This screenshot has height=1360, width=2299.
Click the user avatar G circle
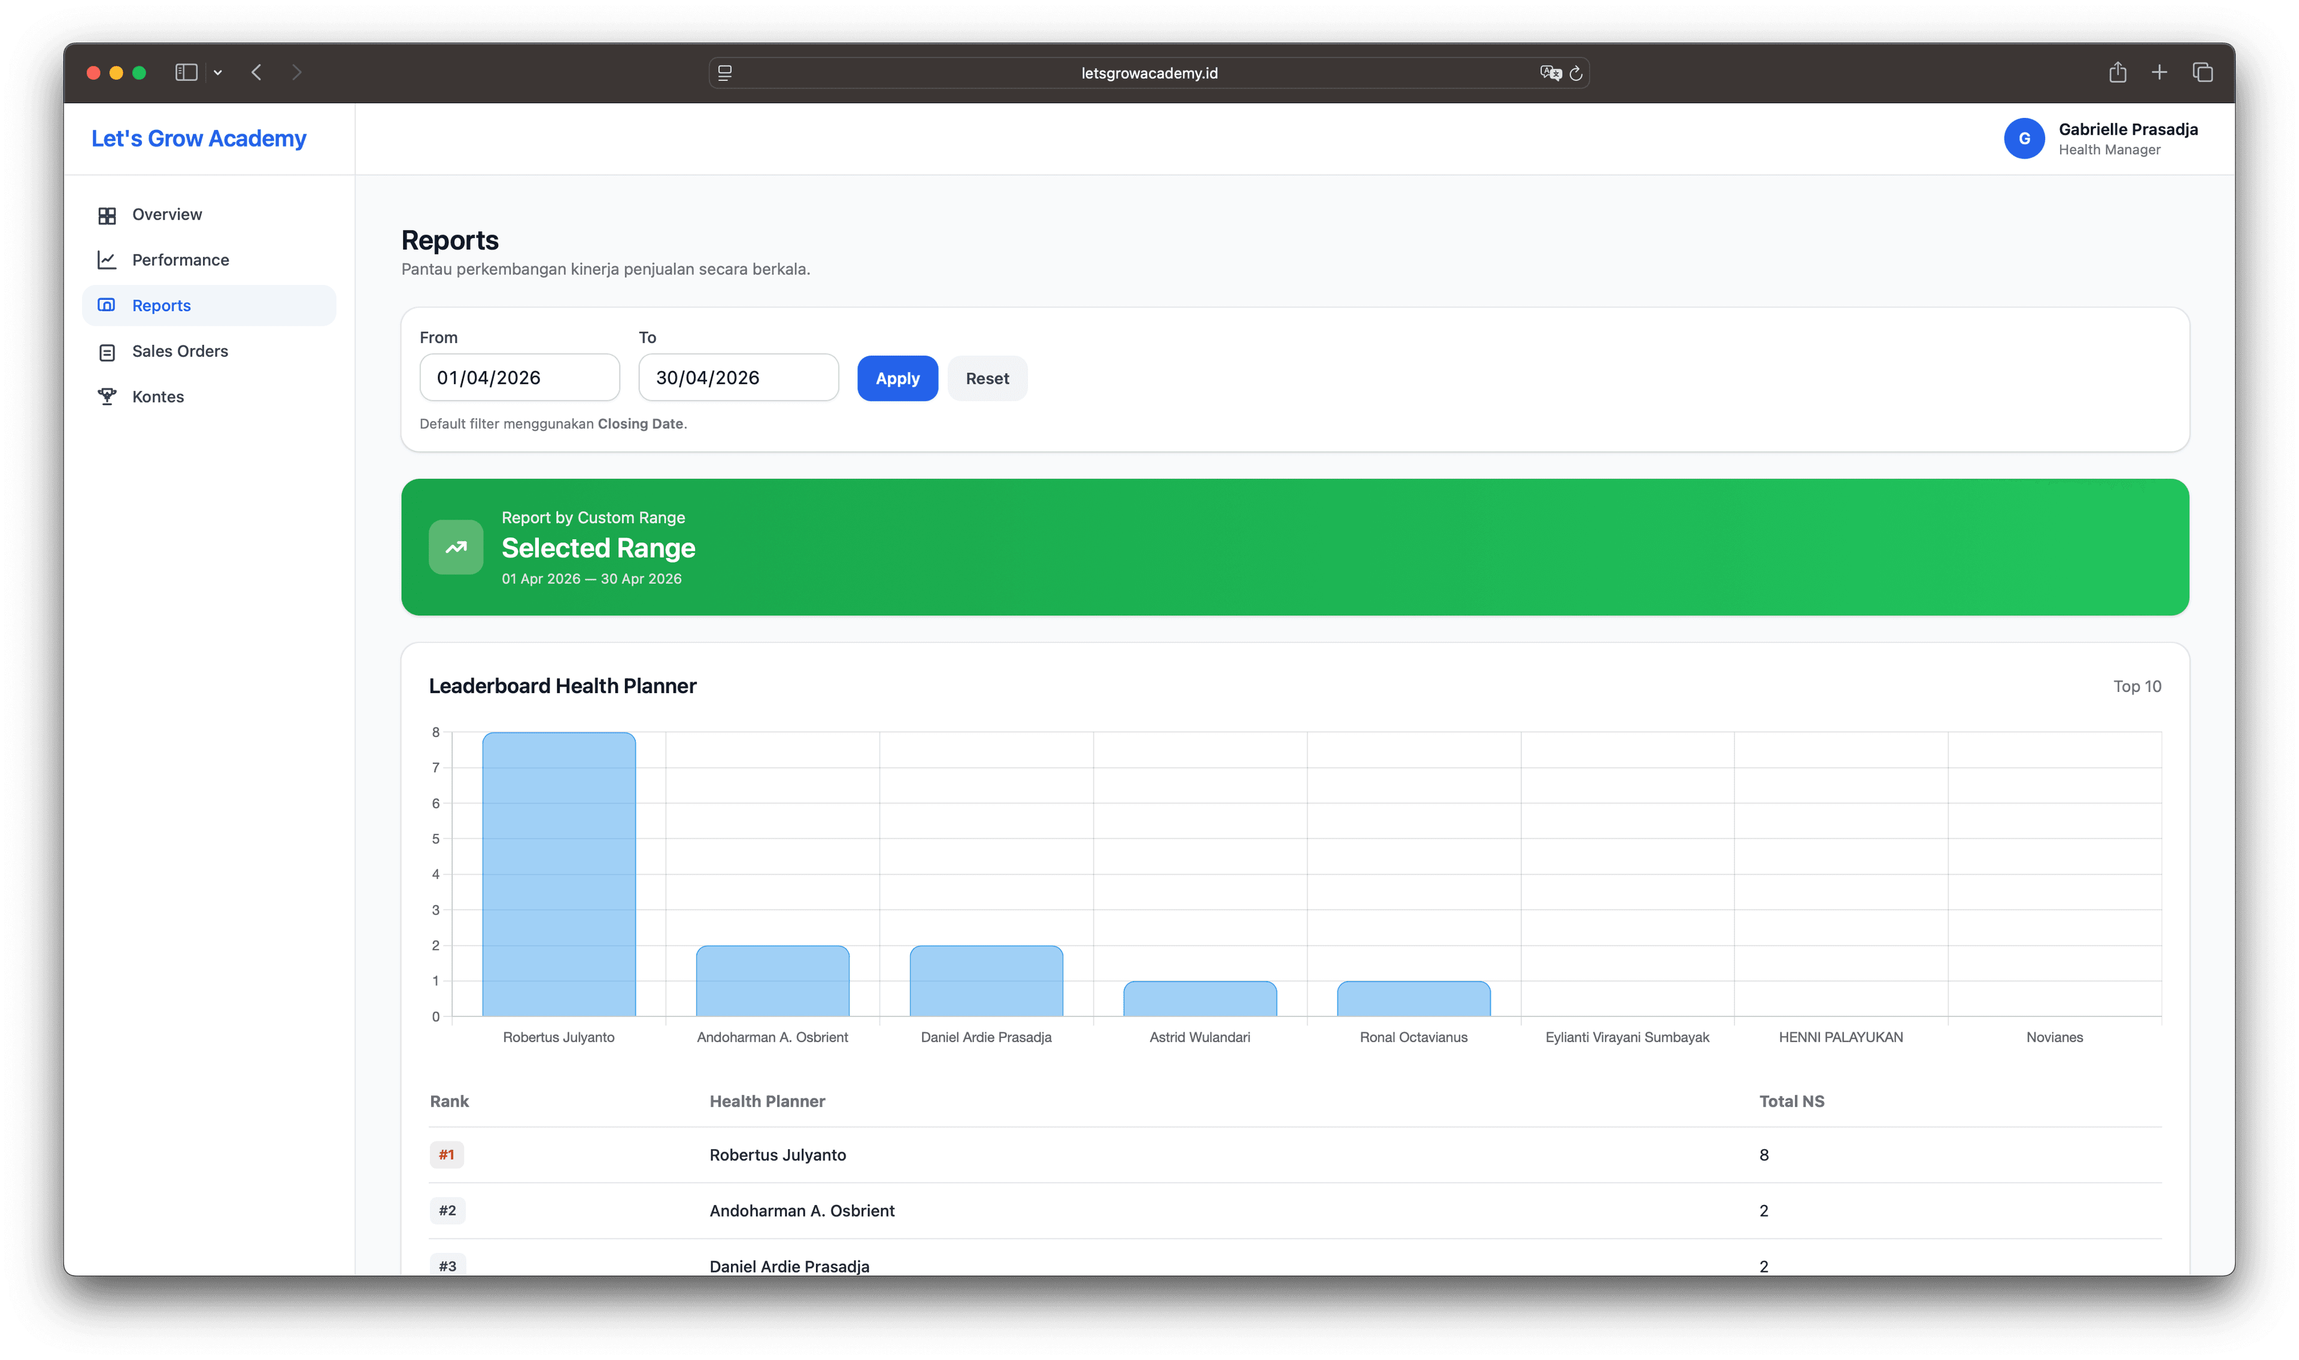click(x=2024, y=138)
